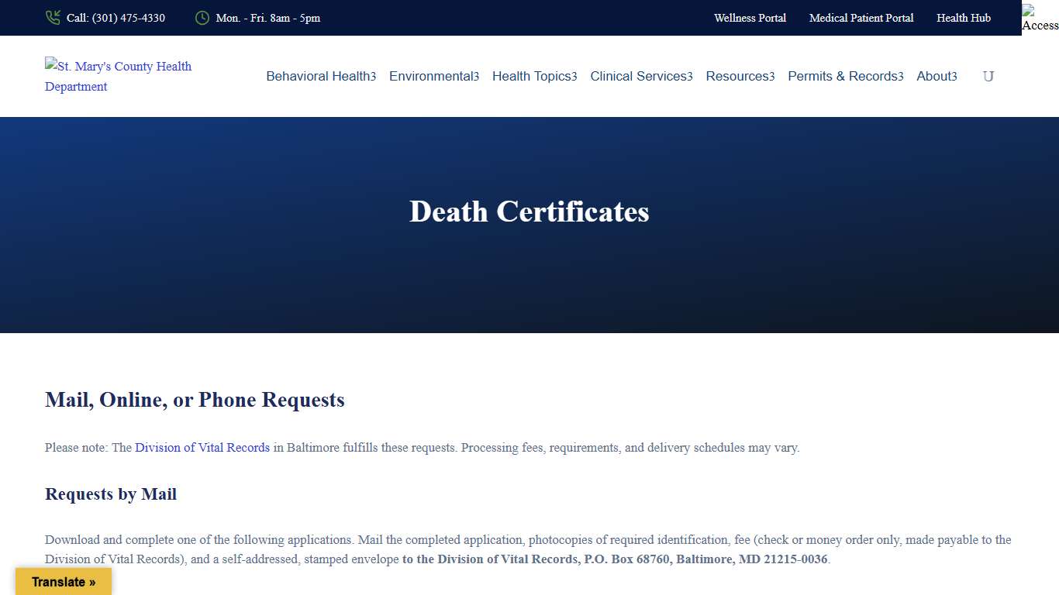Follow the Division of Vital Records link
The height and width of the screenshot is (595, 1059).
coord(202,448)
